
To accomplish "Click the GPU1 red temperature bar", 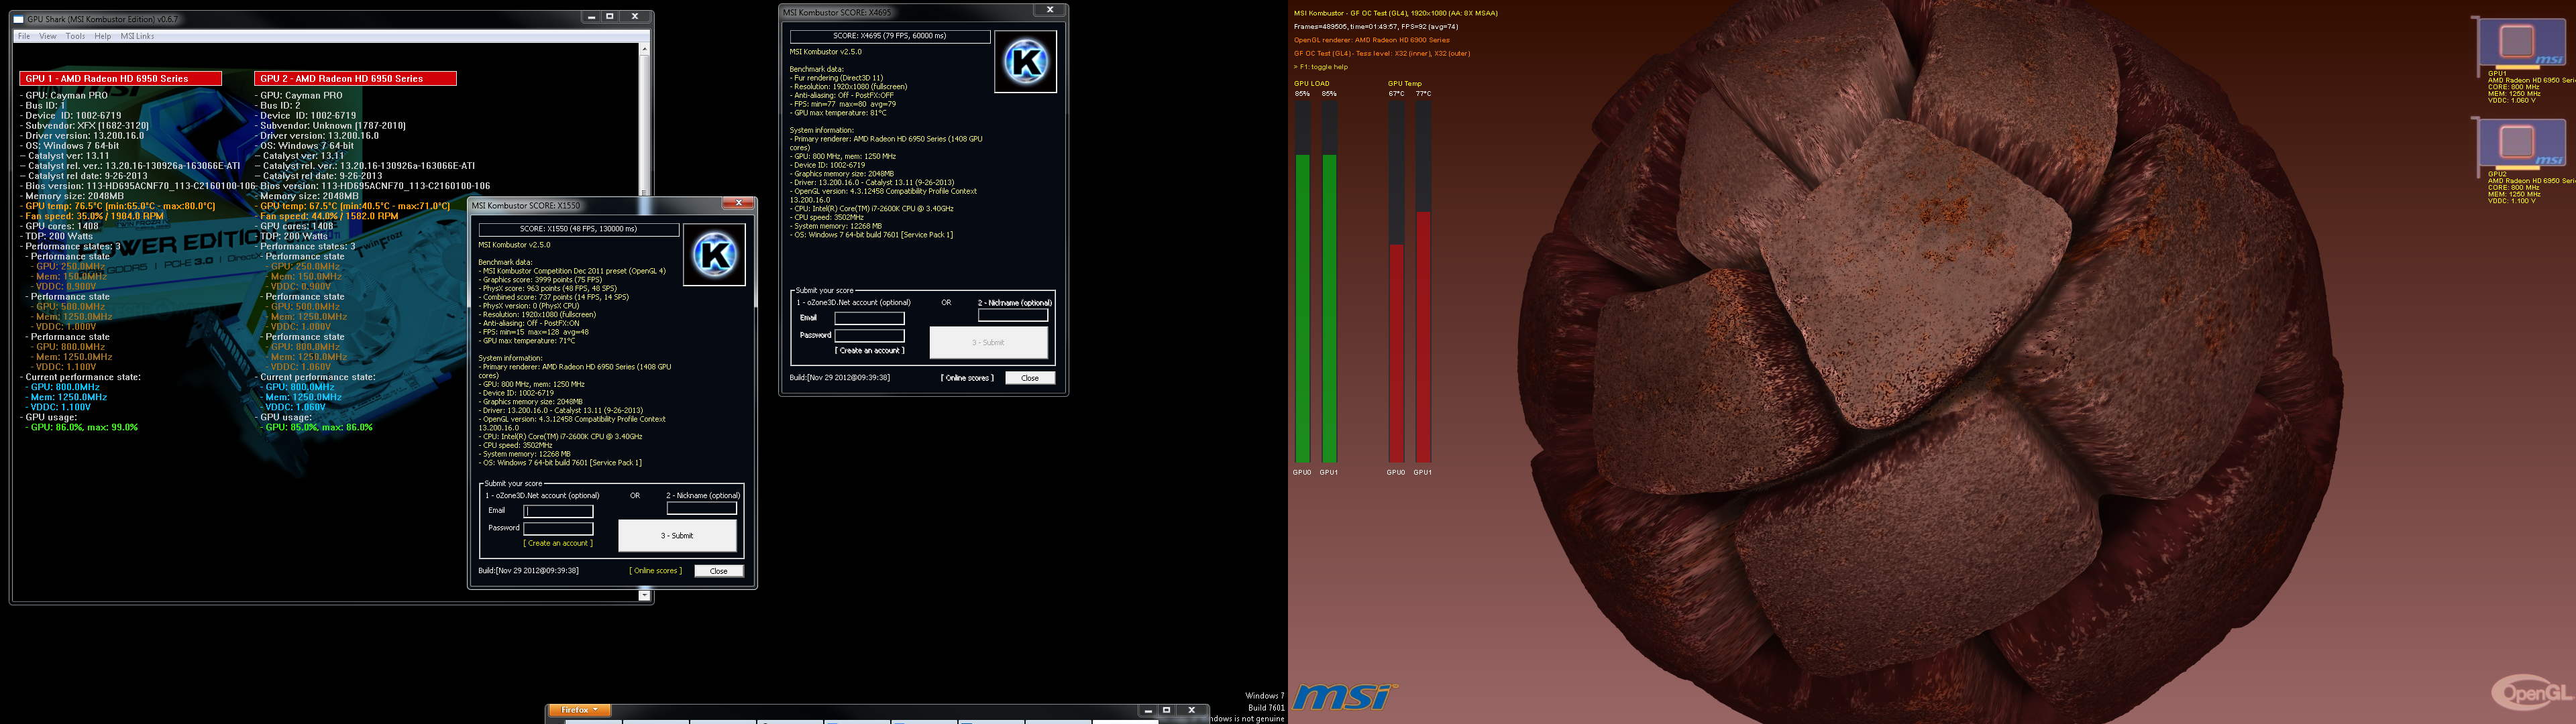I will (x=1423, y=336).
